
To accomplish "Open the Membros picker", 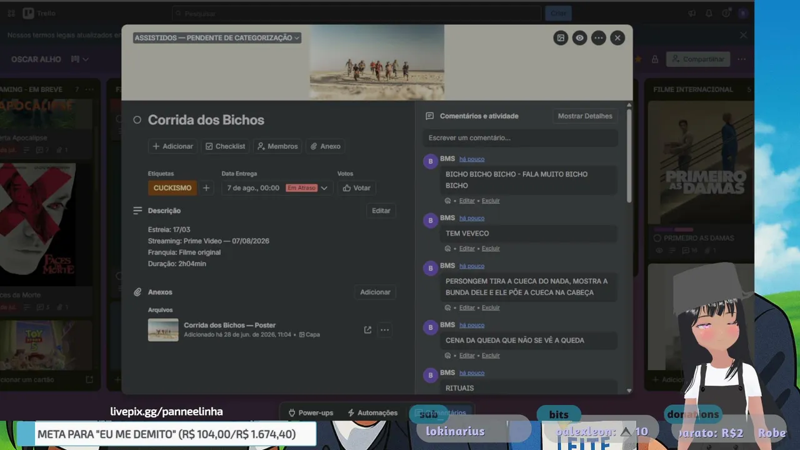I will pos(277,146).
